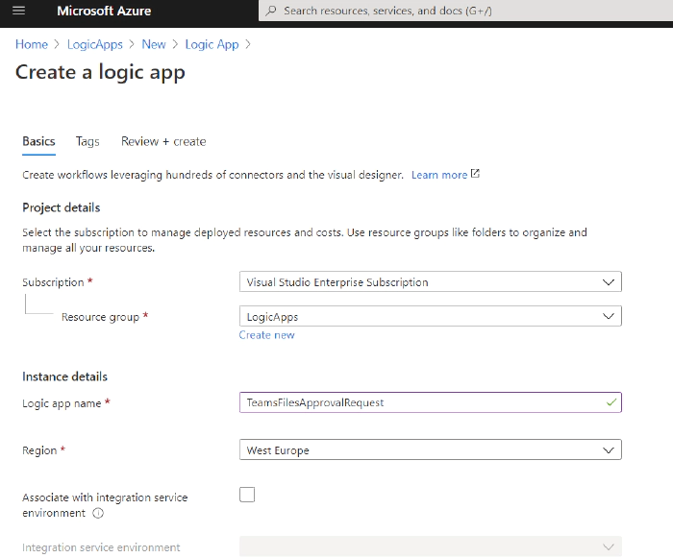This screenshot has width=673, height=558.
Task: Click the integration service environment info icon
Action: (98, 513)
